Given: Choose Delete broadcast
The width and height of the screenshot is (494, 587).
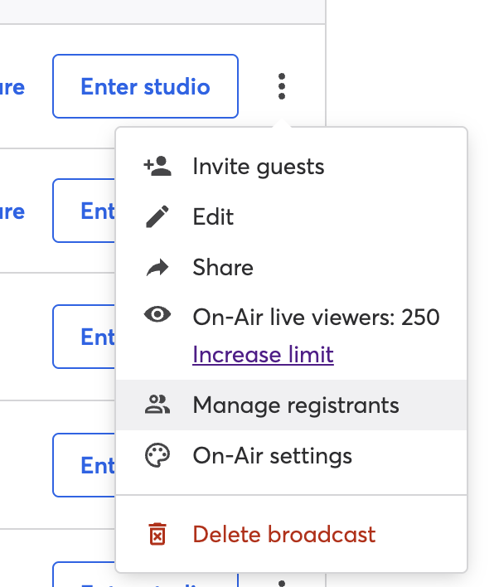Looking at the screenshot, I should pyautogui.click(x=292, y=534).
